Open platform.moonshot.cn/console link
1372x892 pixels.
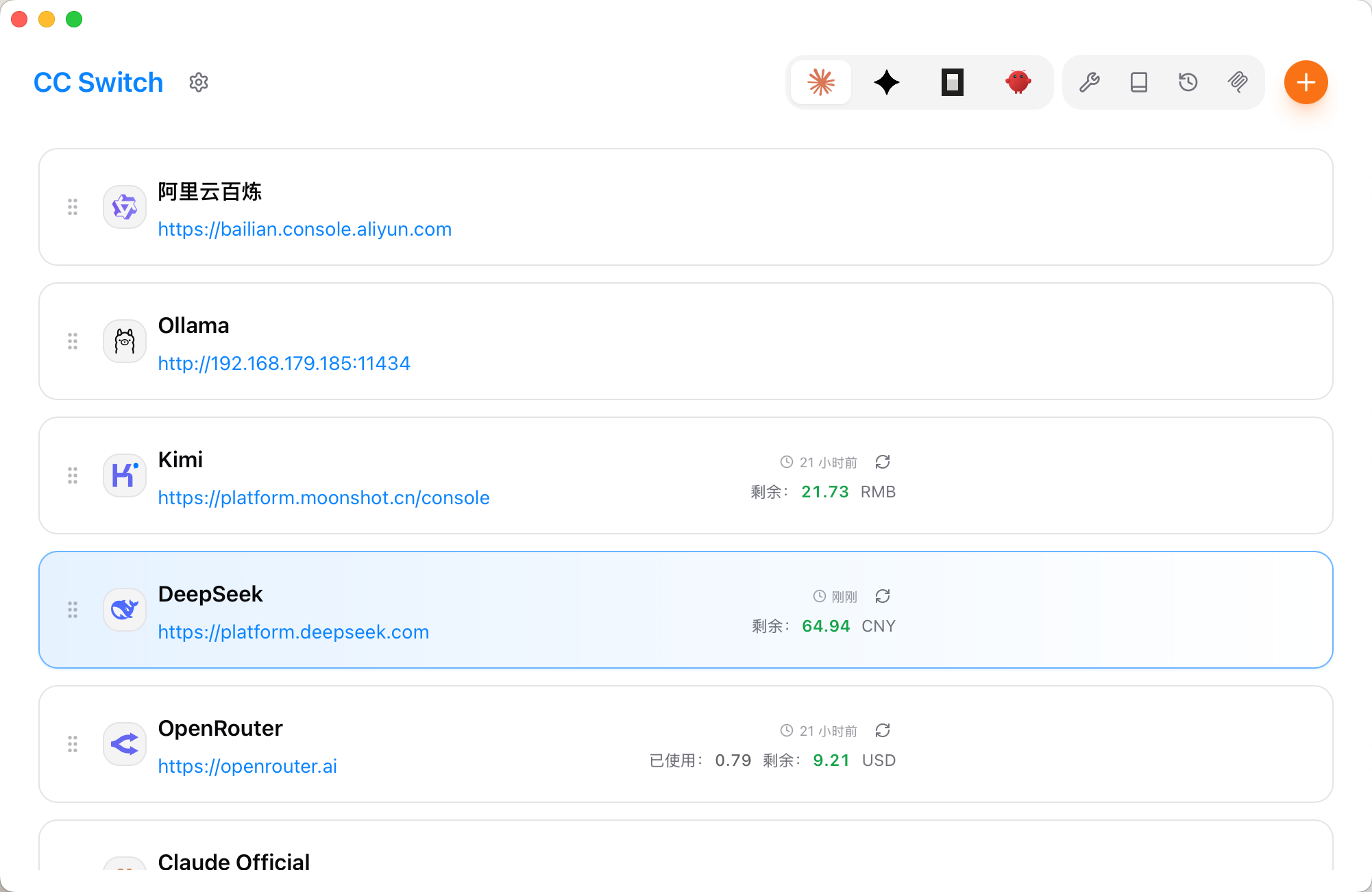(323, 497)
